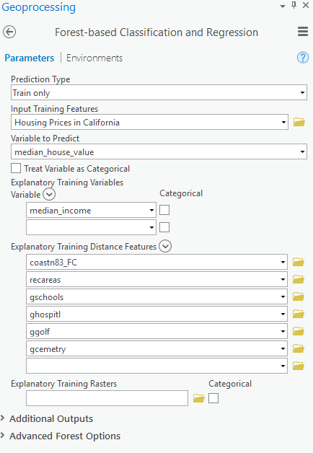Click the back arrow icon

point(9,32)
